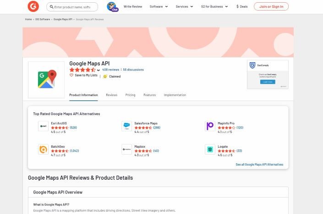323x214 pixels.
Task: Open the 56 discussions link
Action: tap(133, 70)
